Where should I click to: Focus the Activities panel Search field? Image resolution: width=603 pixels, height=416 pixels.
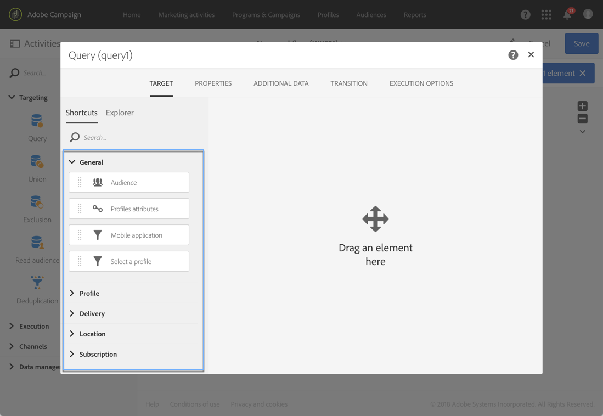click(35, 73)
